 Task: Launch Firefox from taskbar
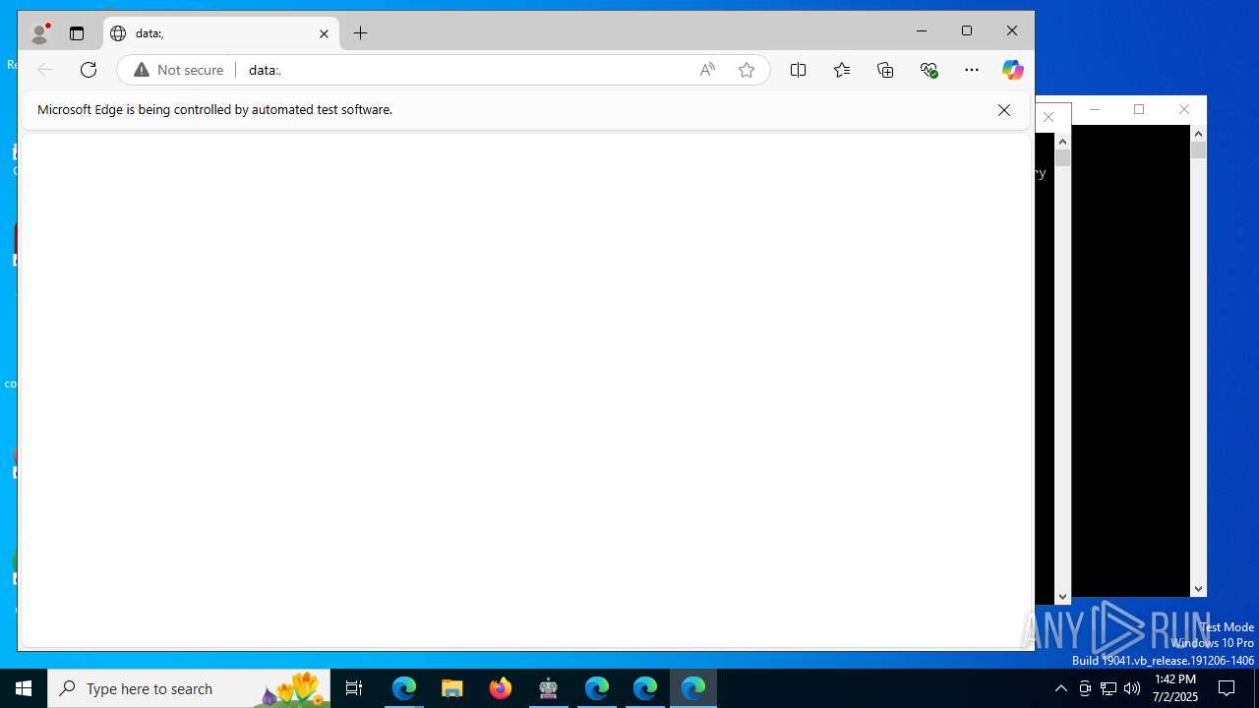click(x=501, y=688)
